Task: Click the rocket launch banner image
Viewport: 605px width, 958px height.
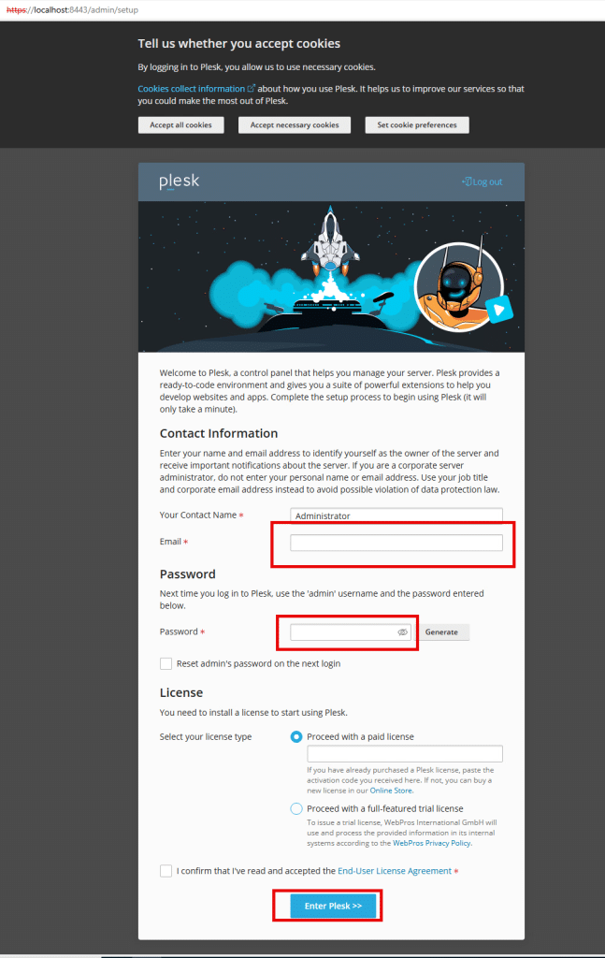Action: tap(332, 277)
